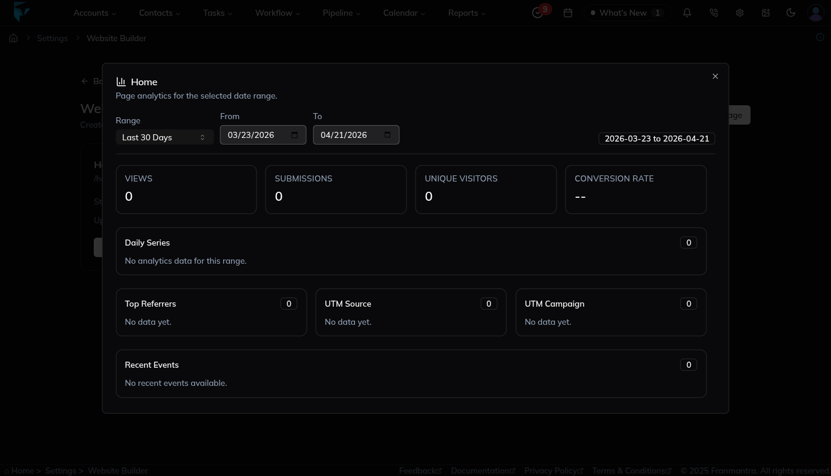Click the Recent Events count badge
The image size is (831, 476).
pyautogui.click(x=688, y=365)
